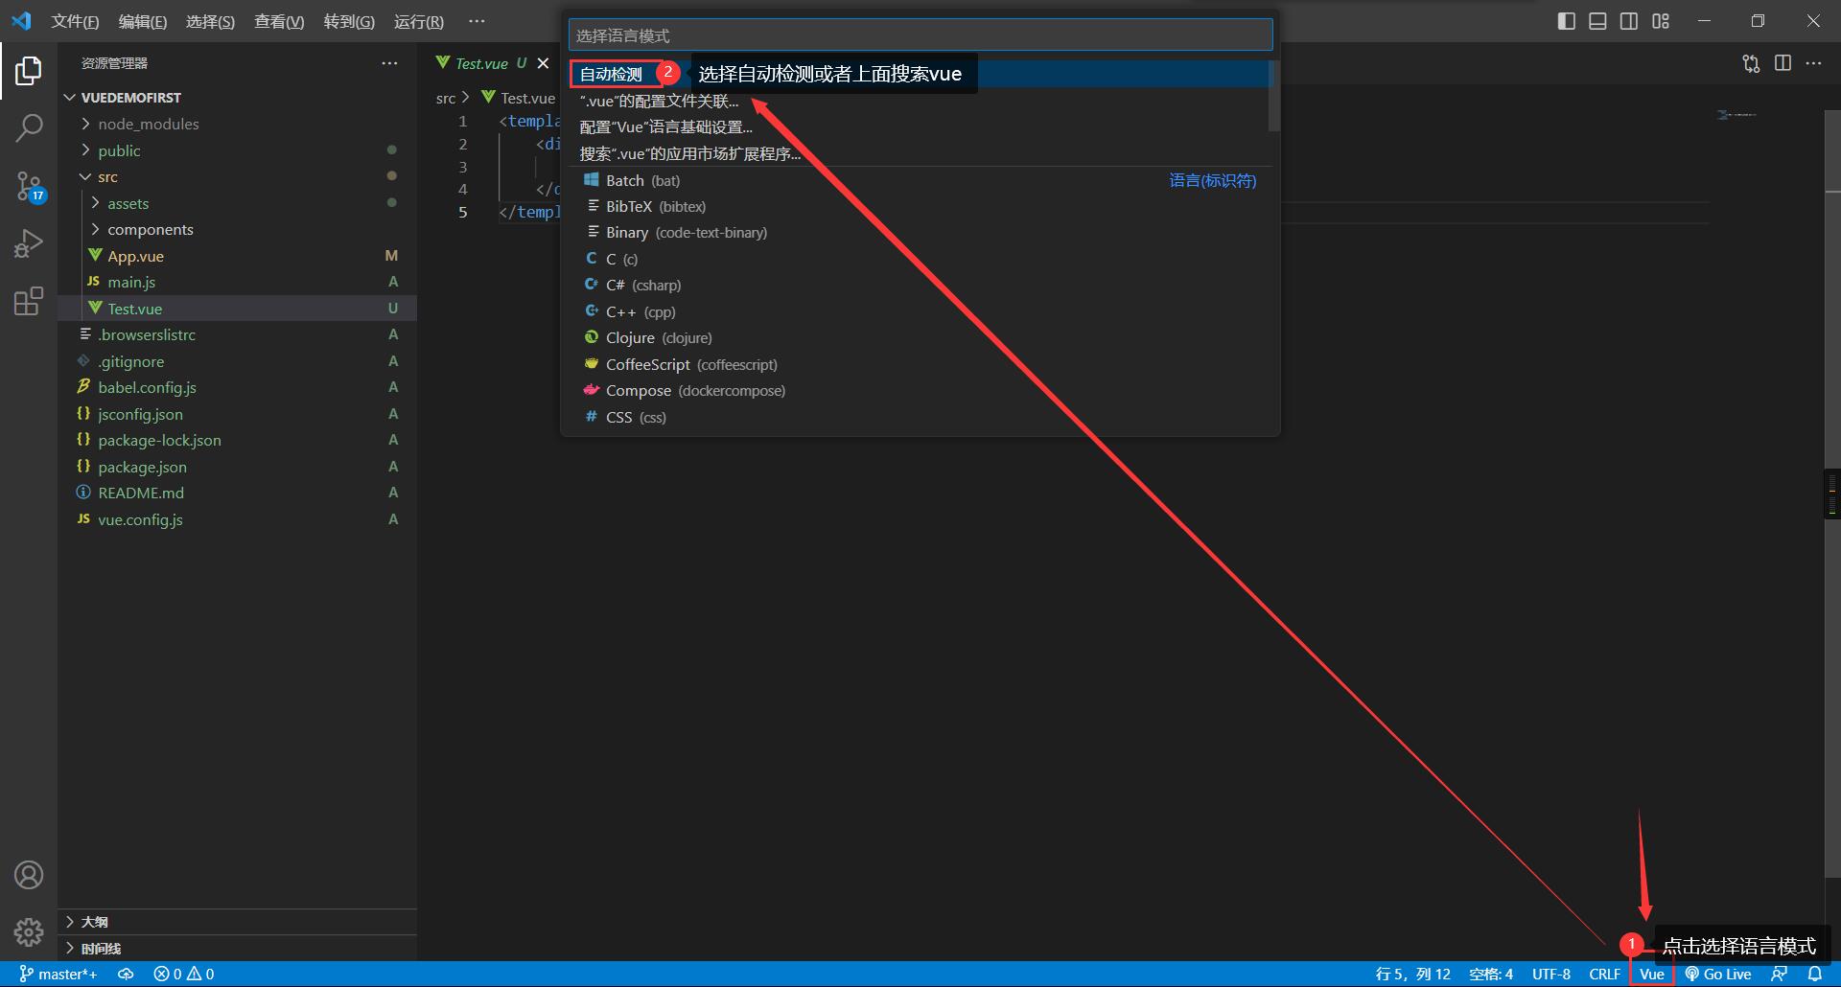1841x987 pixels.
Task: Open the Explorer view in activity bar
Action: pyautogui.click(x=29, y=70)
